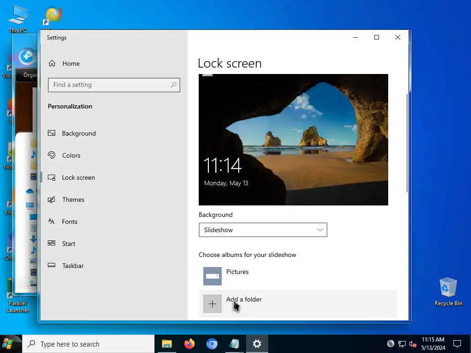471x353 pixels.
Task: Minimize the Settings window
Action: 356,37
